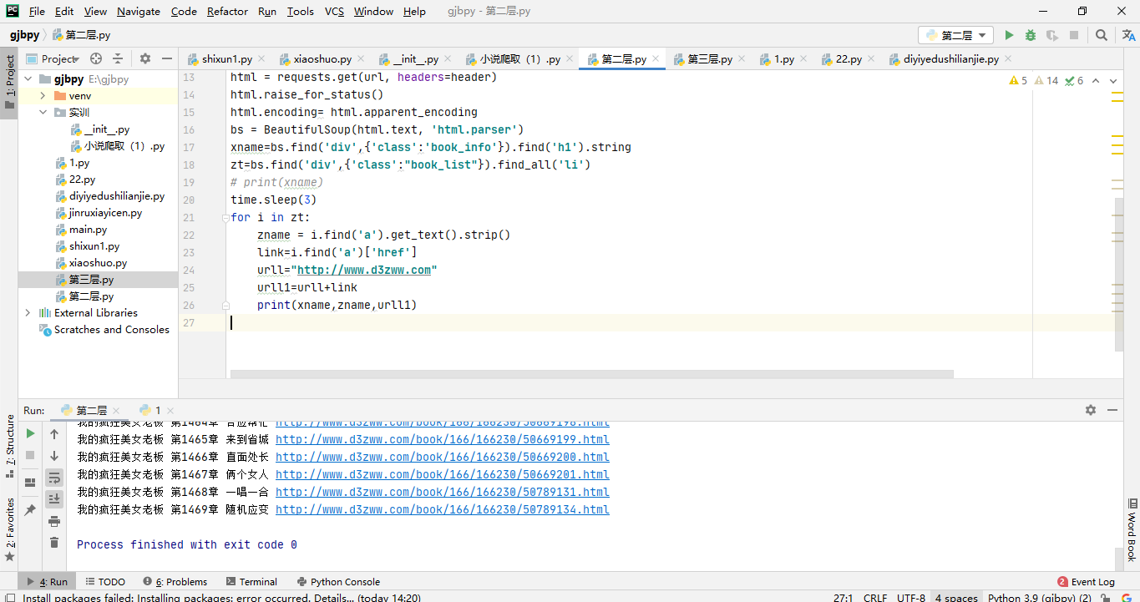Fold the for loop on line 21
Viewport: 1140px width, 602px height.
pos(225,218)
